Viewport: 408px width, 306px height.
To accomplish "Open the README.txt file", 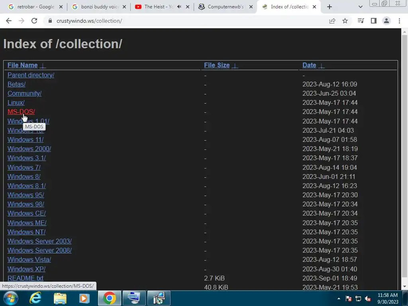I will pyautogui.click(x=25, y=278).
